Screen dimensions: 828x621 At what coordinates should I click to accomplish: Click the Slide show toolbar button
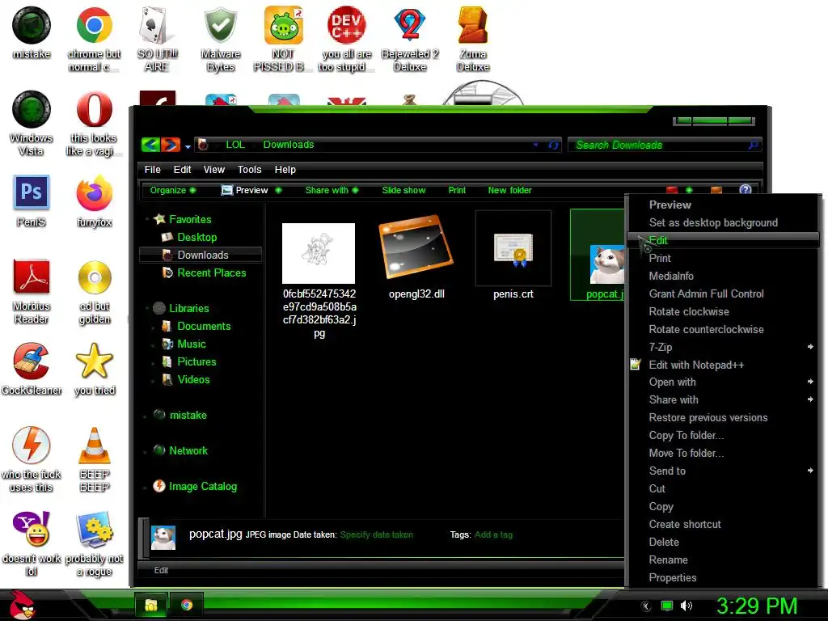(403, 190)
